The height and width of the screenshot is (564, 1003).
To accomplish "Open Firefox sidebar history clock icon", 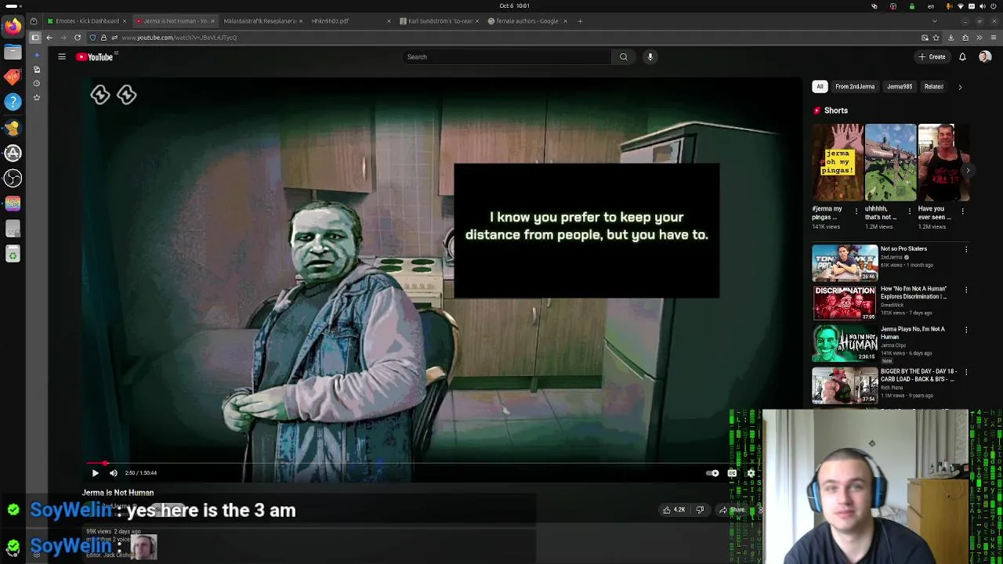I will (x=36, y=83).
